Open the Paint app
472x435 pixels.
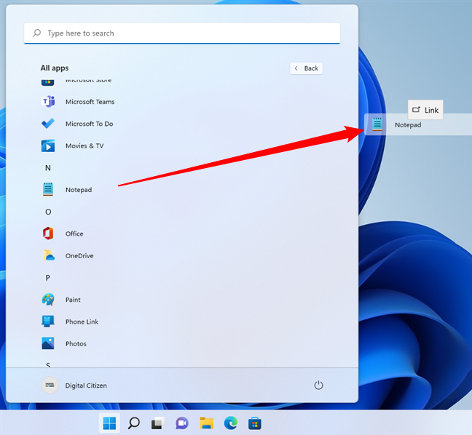pyautogui.click(x=72, y=300)
